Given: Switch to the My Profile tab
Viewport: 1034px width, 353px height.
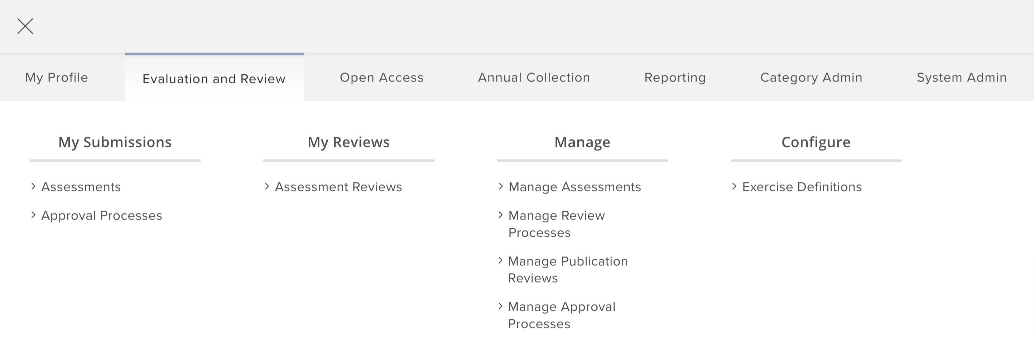Looking at the screenshot, I should pyautogui.click(x=57, y=77).
